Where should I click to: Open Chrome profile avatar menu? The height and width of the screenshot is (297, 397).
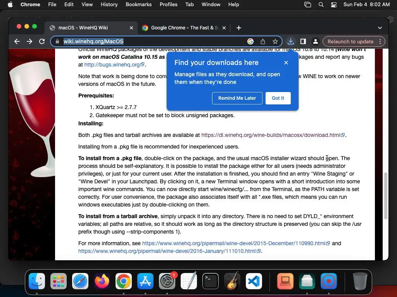(316, 41)
